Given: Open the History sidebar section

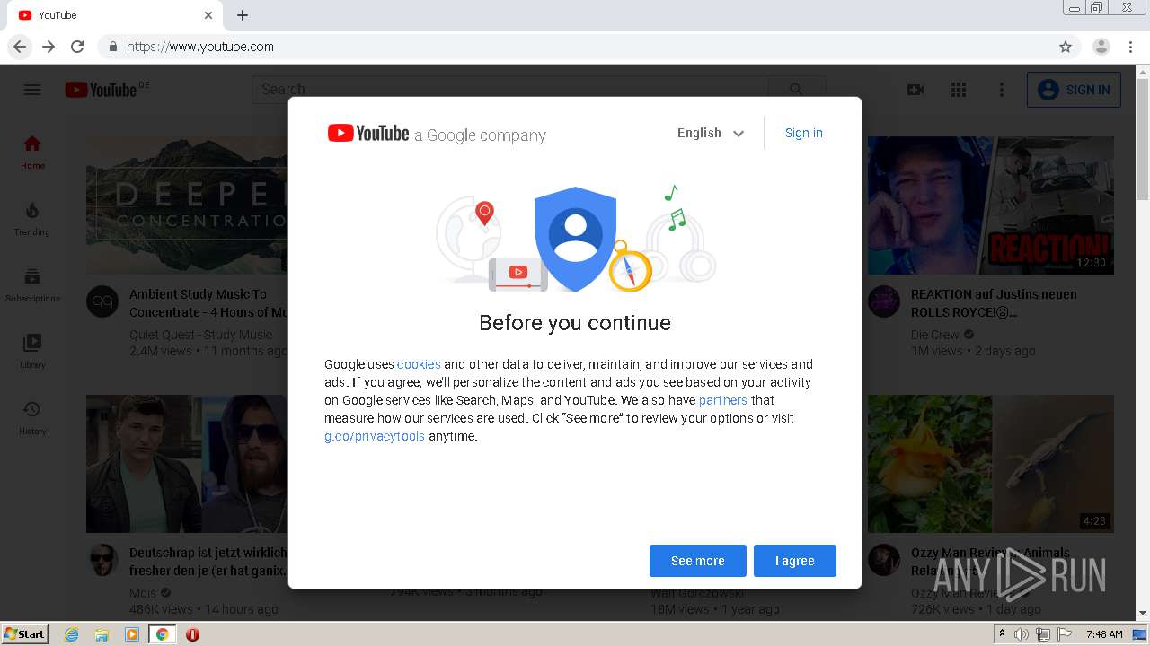Looking at the screenshot, I should coord(32,417).
